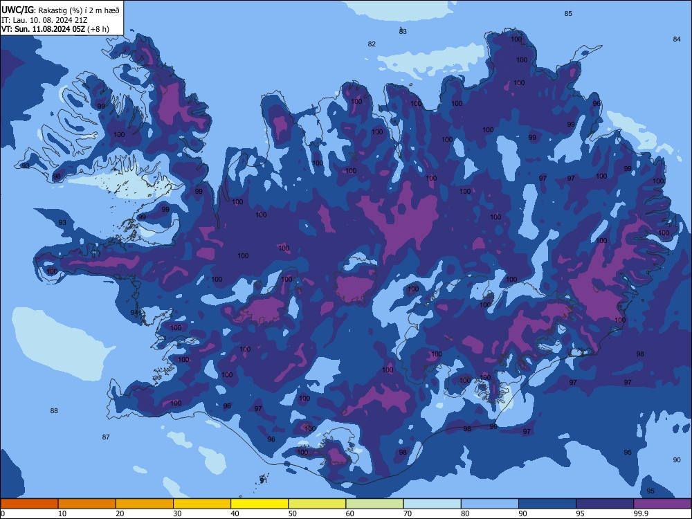This screenshot has height=519, width=692.
Task: Click the '91' humidity value near the southern islands
Action: [264, 481]
